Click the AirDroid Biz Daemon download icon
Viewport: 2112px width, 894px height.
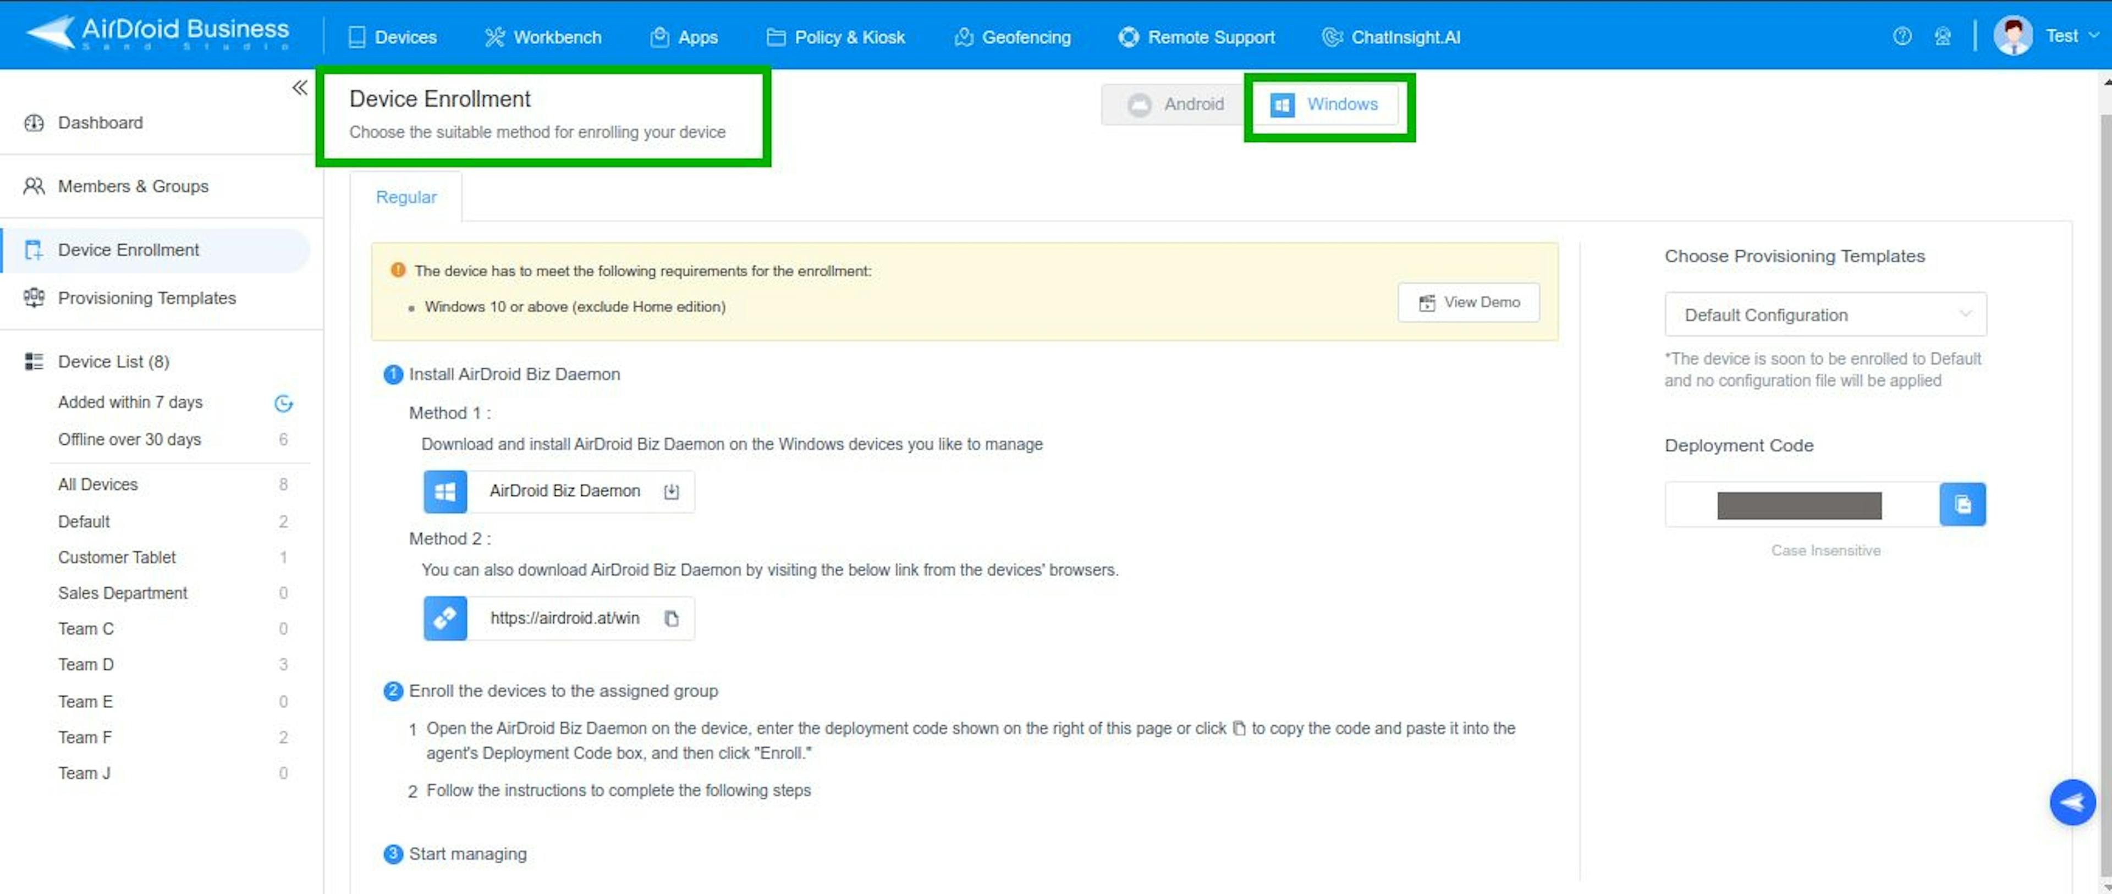pos(673,490)
